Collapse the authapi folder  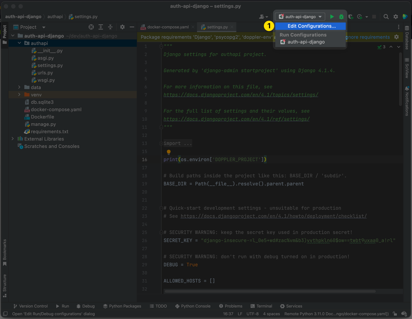click(19, 43)
